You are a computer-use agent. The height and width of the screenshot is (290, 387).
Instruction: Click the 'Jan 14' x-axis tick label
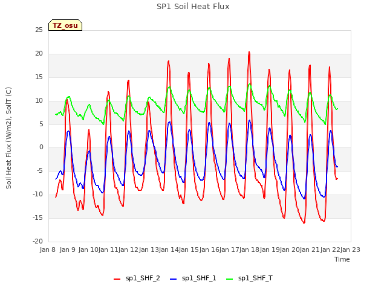(x=169, y=250)
